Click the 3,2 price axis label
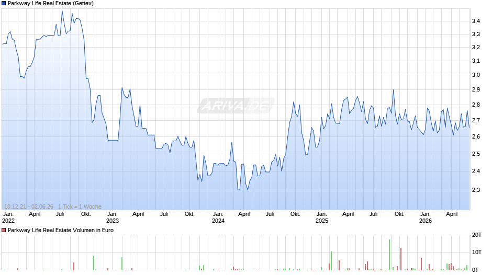 (476, 48)
